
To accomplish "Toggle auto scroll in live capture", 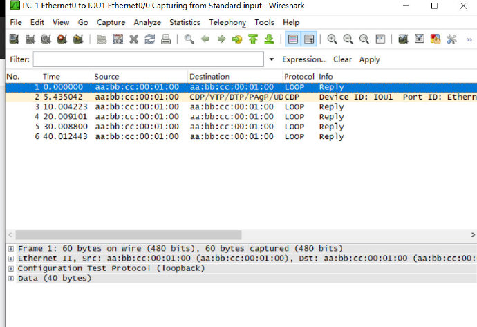I will (309, 39).
